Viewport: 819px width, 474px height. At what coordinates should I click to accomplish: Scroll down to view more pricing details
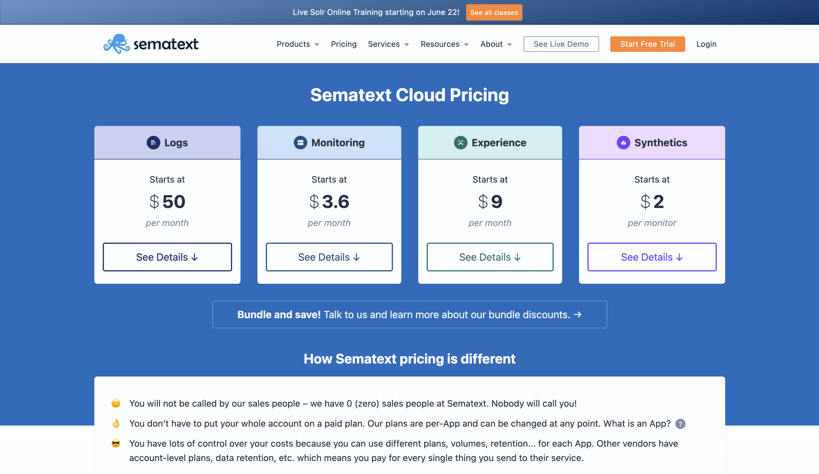[x=167, y=257]
